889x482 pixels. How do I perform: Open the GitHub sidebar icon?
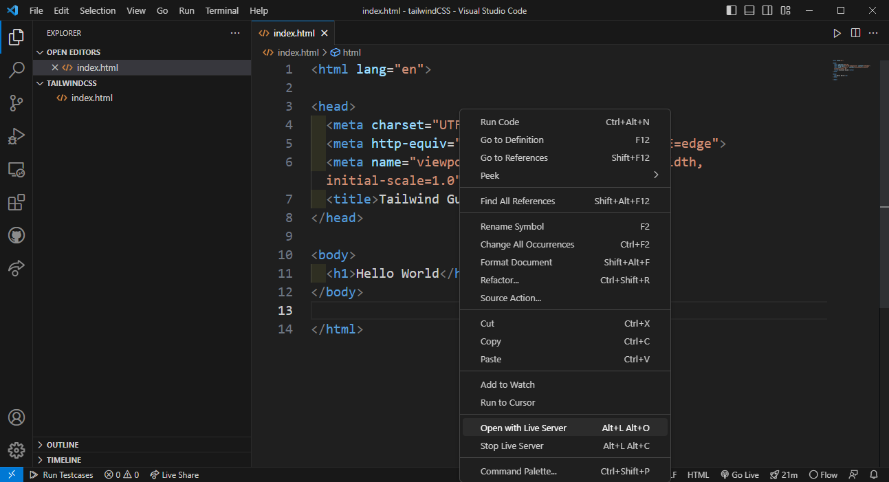pos(17,236)
